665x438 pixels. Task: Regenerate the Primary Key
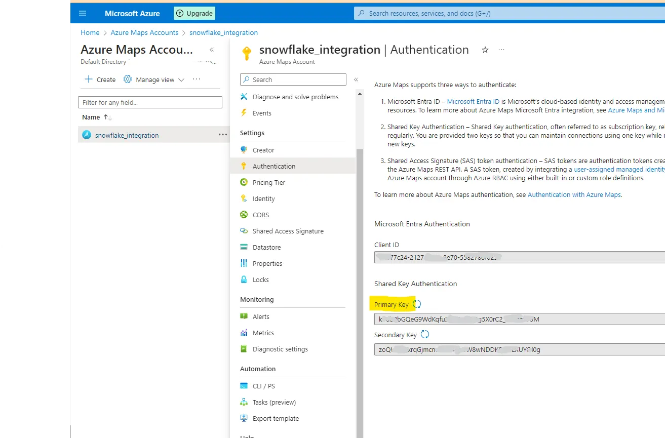coord(416,304)
